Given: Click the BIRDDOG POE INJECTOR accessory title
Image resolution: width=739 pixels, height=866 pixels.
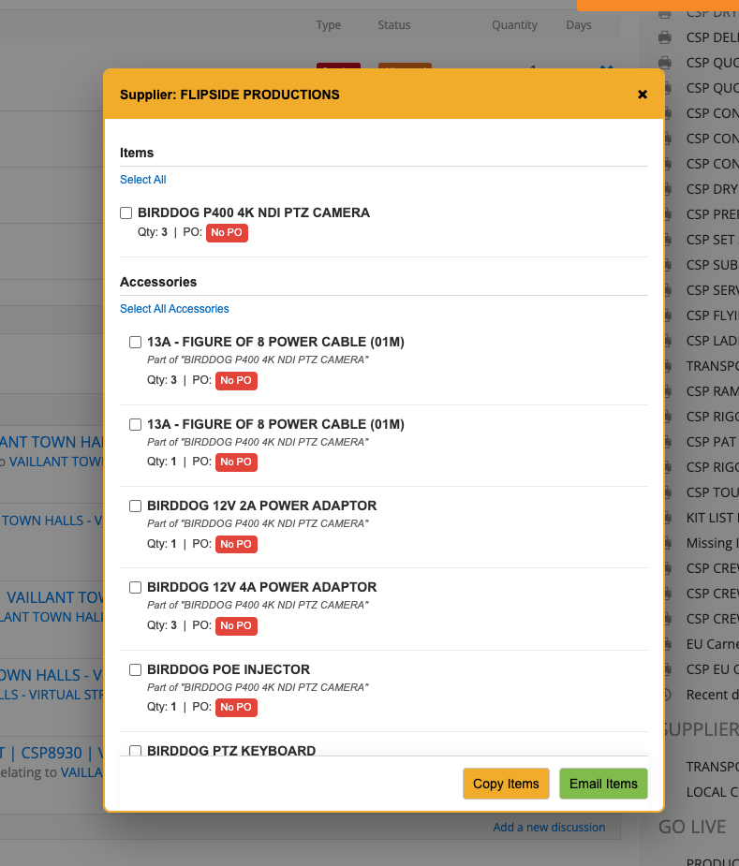Looking at the screenshot, I should (229, 669).
